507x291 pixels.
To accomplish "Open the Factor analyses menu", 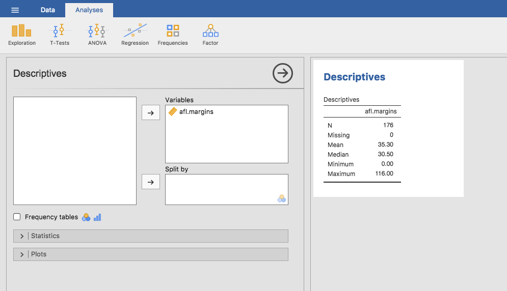I will click(210, 35).
